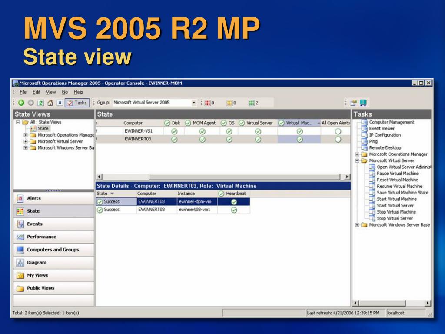Image resolution: width=445 pixels, height=334 pixels.
Task: Expand Microsoft Virtual Server in State Views tree
Action: click(26, 141)
